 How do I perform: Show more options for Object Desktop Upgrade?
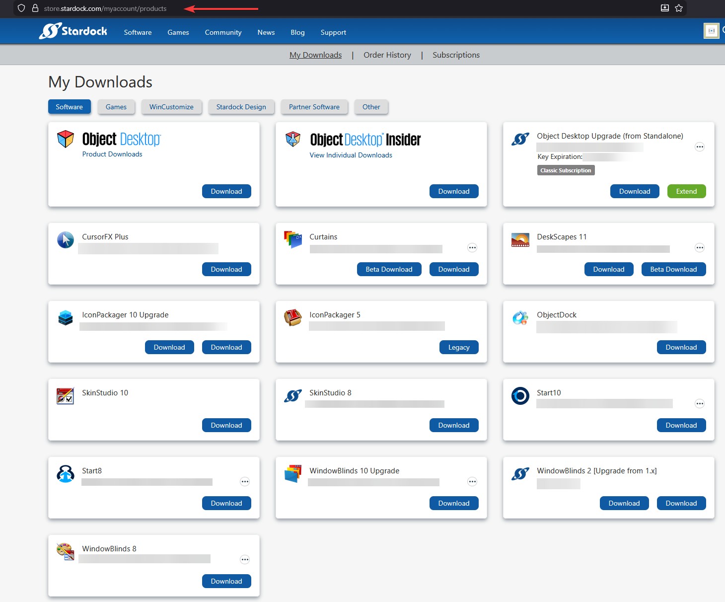pyautogui.click(x=700, y=147)
